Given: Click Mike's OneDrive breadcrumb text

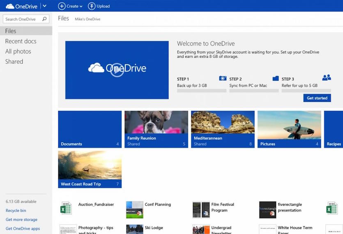Looking at the screenshot, I should (x=87, y=19).
